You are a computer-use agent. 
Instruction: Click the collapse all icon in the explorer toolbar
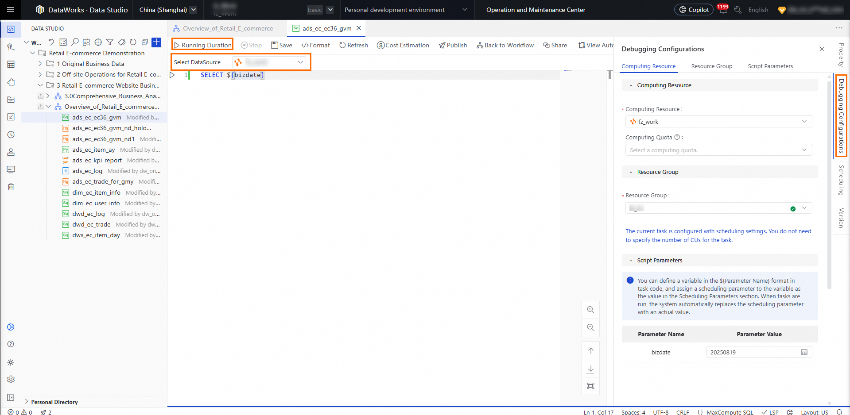click(144, 42)
